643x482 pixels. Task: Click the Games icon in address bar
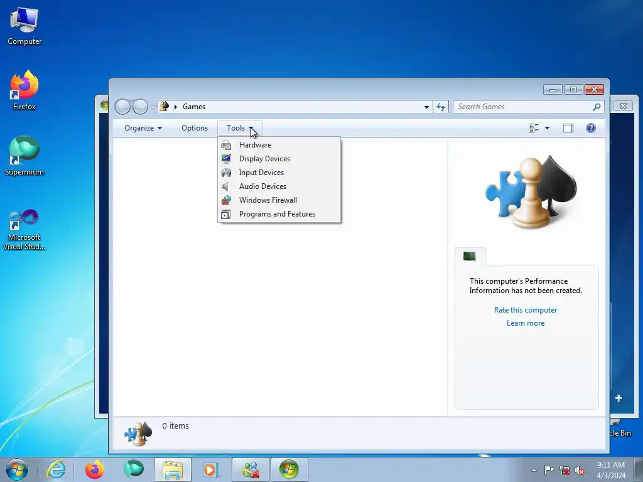(165, 107)
